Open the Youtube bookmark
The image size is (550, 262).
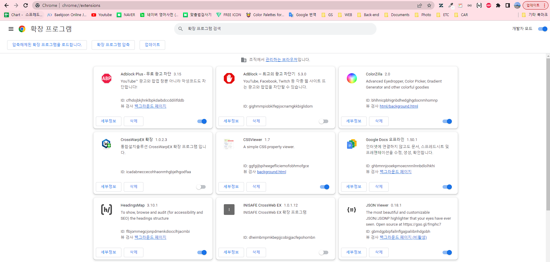(x=101, y=15)
